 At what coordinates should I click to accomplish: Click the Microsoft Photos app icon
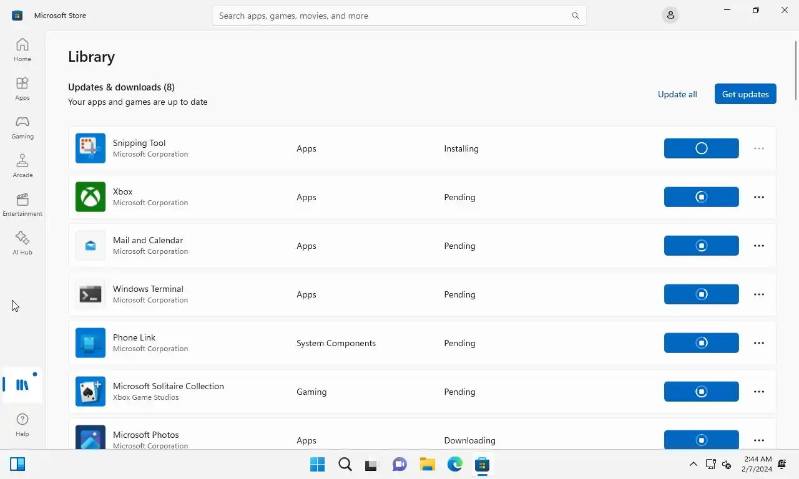point(91,437)
